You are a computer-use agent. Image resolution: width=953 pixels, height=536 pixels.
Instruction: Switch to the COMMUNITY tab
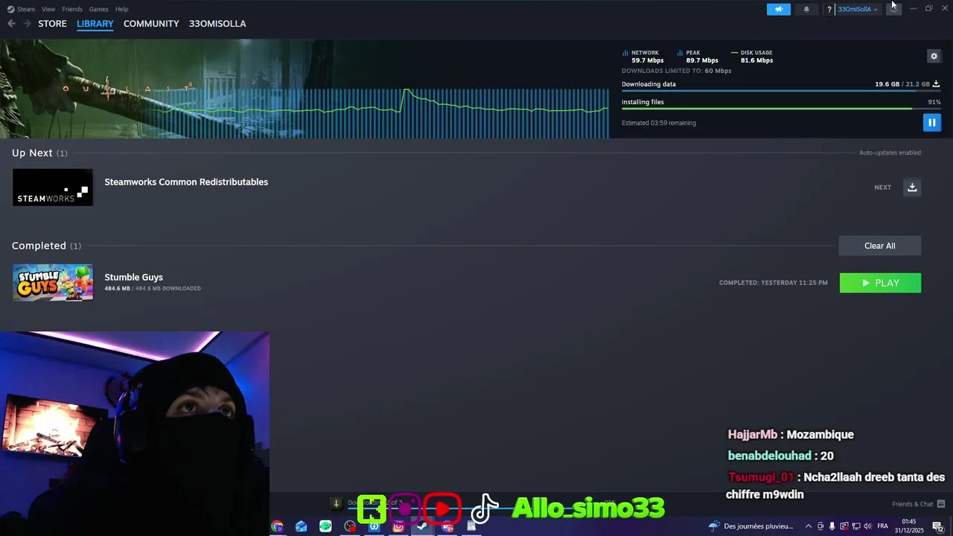tap(151, 24)
